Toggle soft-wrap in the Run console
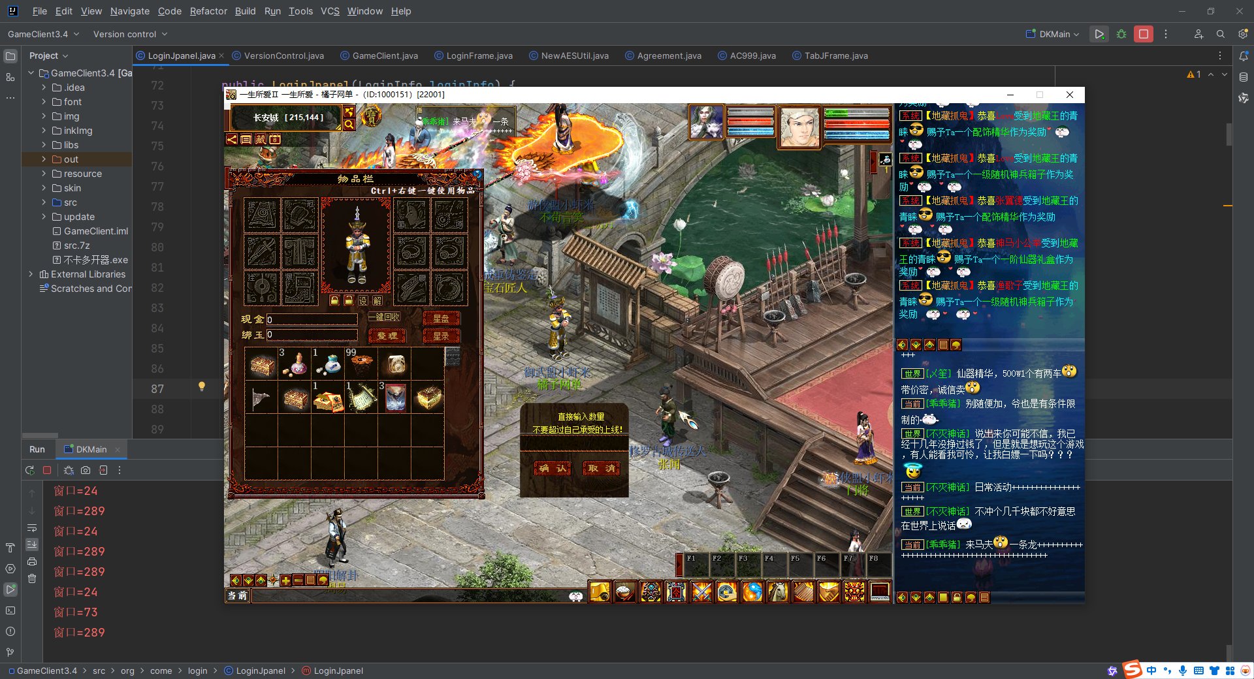Screen dimensions: 1254x679 click(x=32, y=528)
